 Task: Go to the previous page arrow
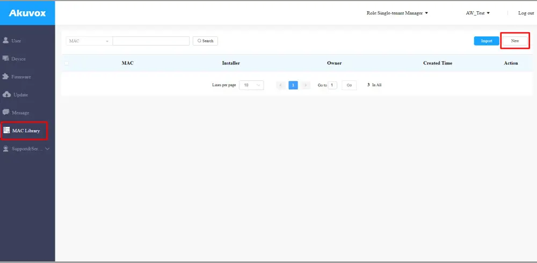(x=281, y=85)
